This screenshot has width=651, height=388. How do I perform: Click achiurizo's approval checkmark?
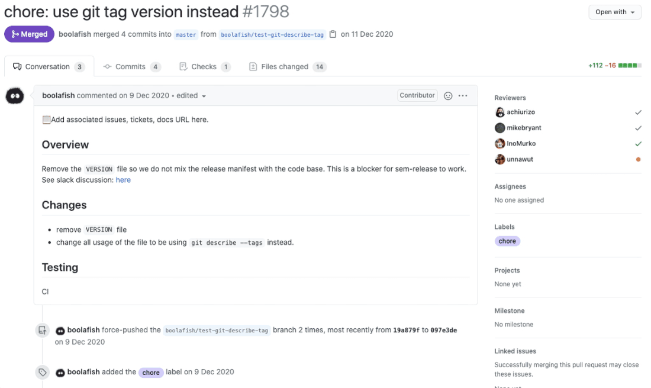point(638,112)
